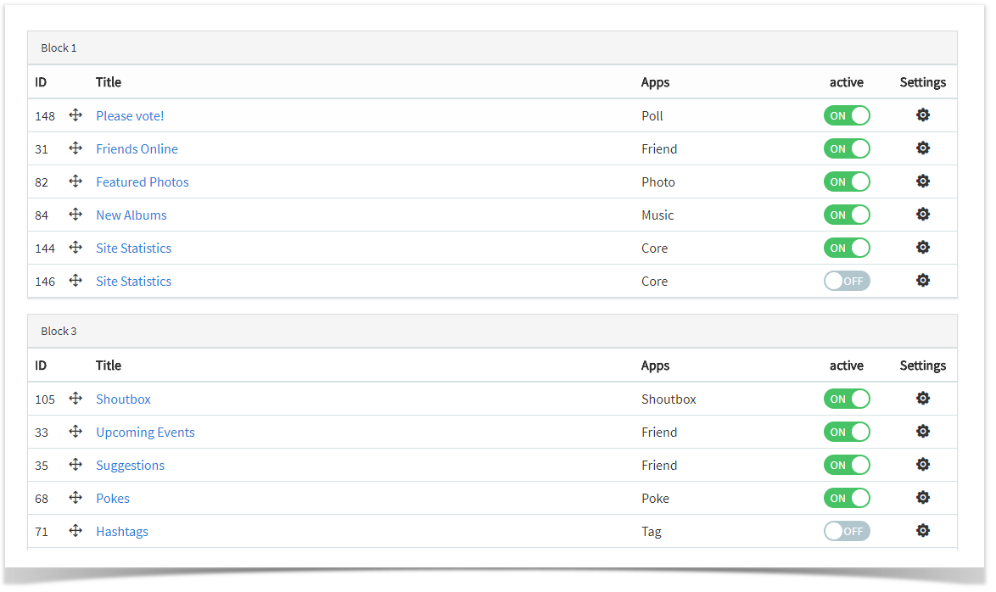Open settings gear for Shoutbox block
The height and width of the screenshot is (592, 996).
922,399
